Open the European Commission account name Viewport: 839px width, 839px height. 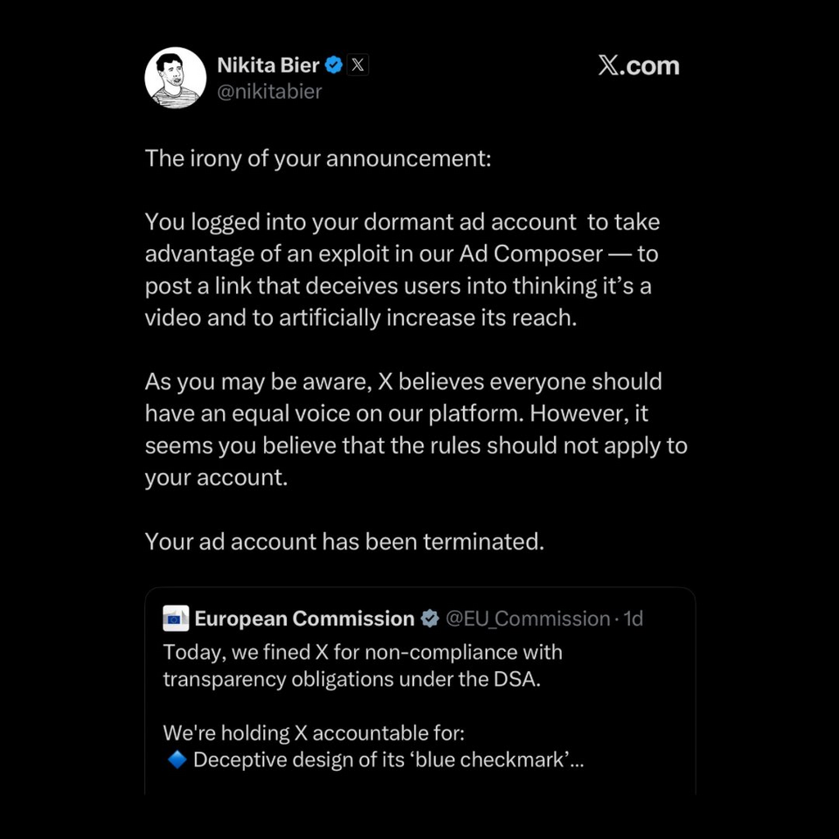[304, 619]
